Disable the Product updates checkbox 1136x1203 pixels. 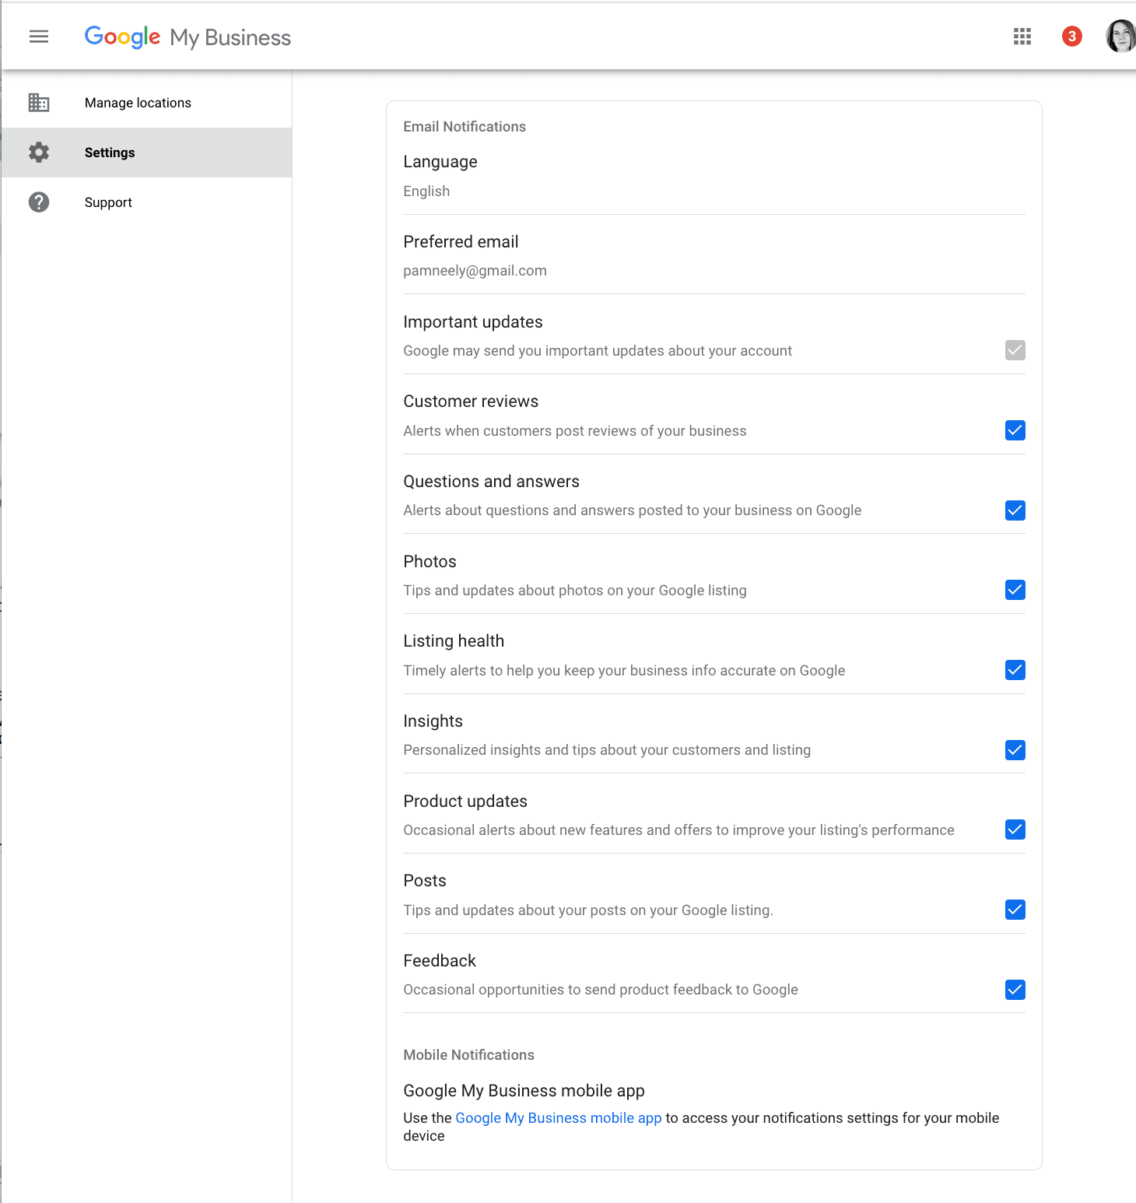(1015, 829)
